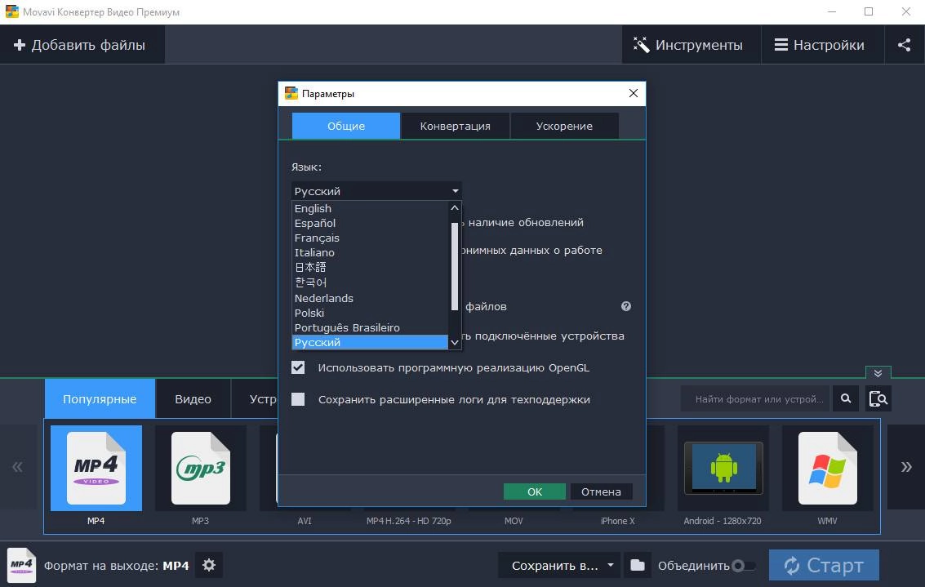This screenshot has width=925, height=587.
Task: Select Español from language list
Action: coord(370,223)
